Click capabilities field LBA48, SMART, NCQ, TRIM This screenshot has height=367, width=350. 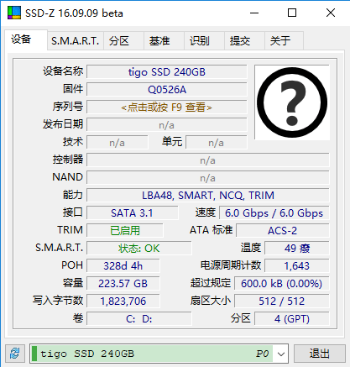[x=208, y=196]
